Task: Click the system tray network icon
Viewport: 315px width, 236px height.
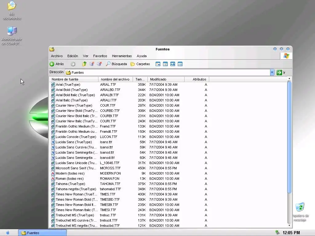Action: pos(277,233)
